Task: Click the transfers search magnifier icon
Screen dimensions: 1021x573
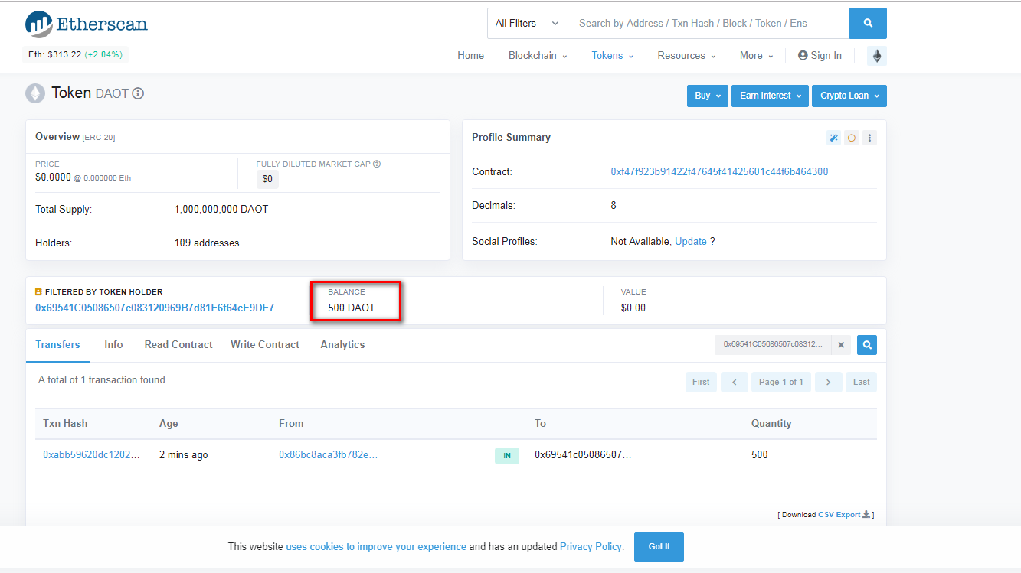Action: [867, 345]
